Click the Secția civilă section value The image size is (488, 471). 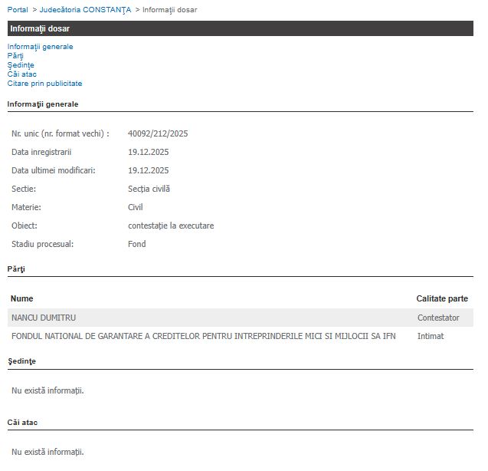[149, 189]
